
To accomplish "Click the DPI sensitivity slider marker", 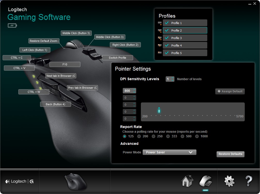I will [159, 111].
